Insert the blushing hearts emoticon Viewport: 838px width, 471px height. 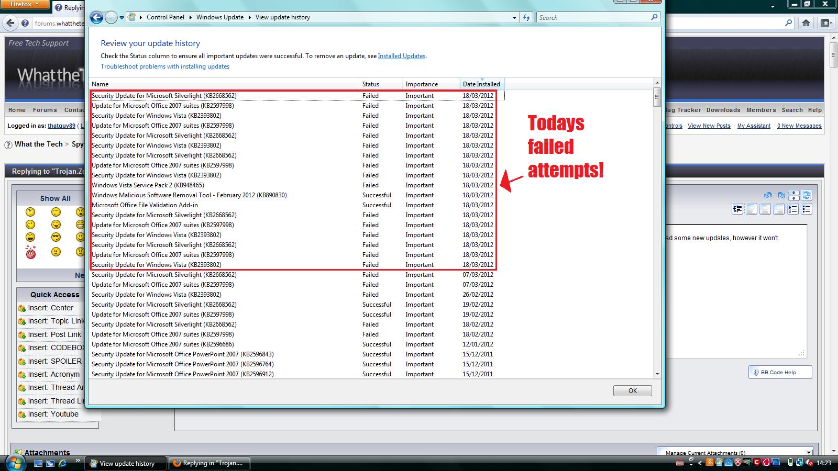click(x=31, y=253)
